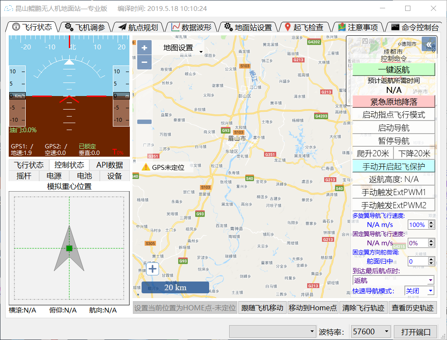This screenshot has width=447, height=340.
Task: Select the 电池 sub-tab
Action: [x=85, y=176]
